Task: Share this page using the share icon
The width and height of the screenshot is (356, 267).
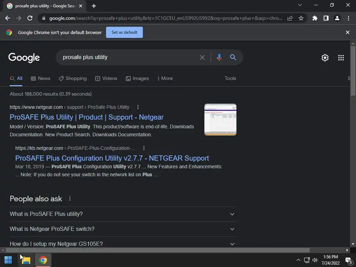Action: tap(290, 18)
